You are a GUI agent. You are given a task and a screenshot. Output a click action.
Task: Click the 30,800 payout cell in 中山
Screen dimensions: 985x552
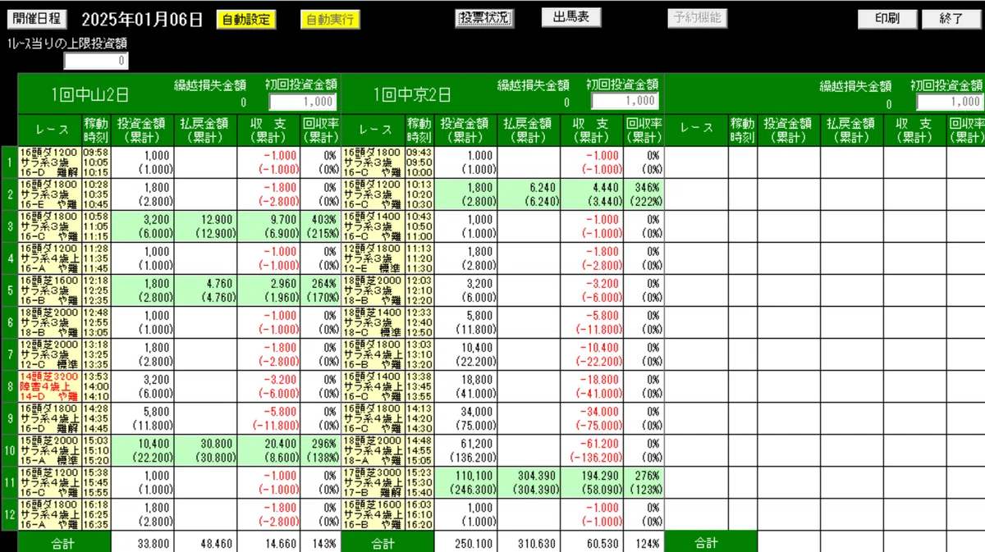coord(206,450)
